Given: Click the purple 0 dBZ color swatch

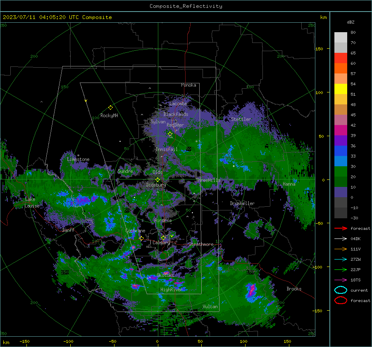Looking at the screenshot, I should coord(341,192).
